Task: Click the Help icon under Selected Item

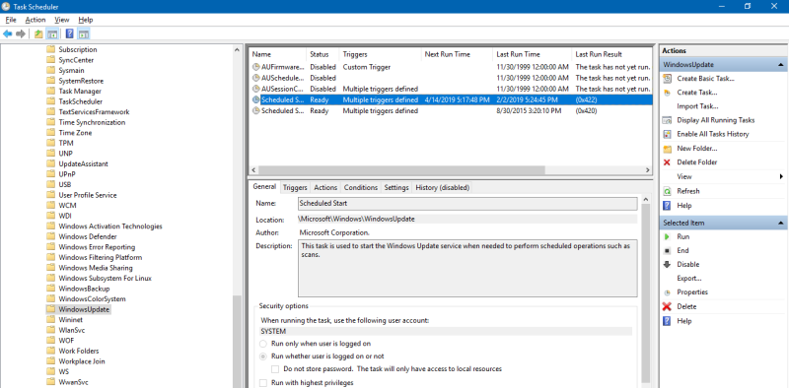Action: pos(668,321)
